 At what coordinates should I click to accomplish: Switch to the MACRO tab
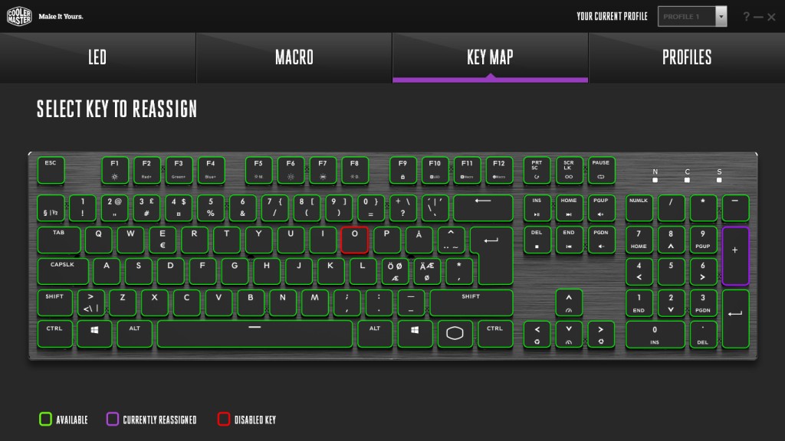click(294, 57)
